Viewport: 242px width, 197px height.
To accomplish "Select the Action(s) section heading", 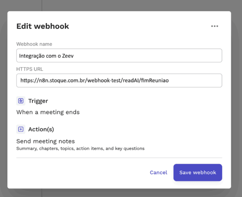I will pos(41,129).
